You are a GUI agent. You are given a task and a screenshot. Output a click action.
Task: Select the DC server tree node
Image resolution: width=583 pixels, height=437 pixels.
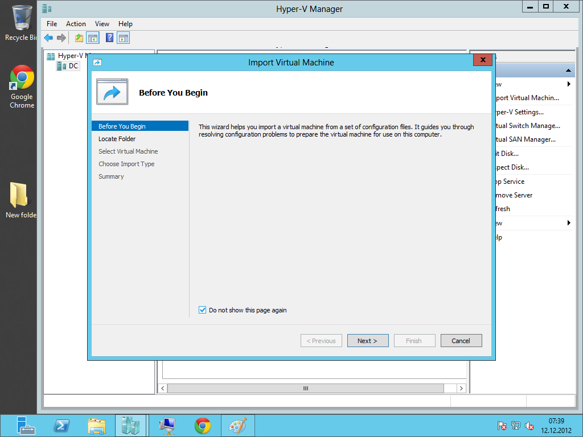click(73, 66)
